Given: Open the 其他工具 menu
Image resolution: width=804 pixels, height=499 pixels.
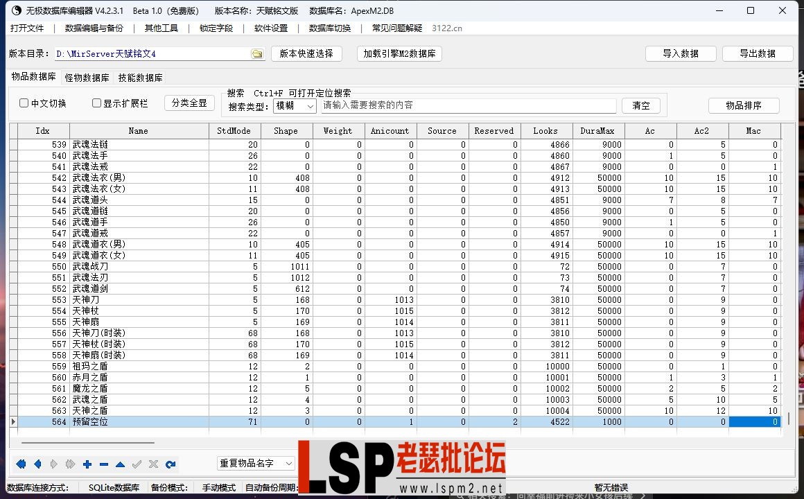Looking at the screenshot, I should click(x=161, y=29).
